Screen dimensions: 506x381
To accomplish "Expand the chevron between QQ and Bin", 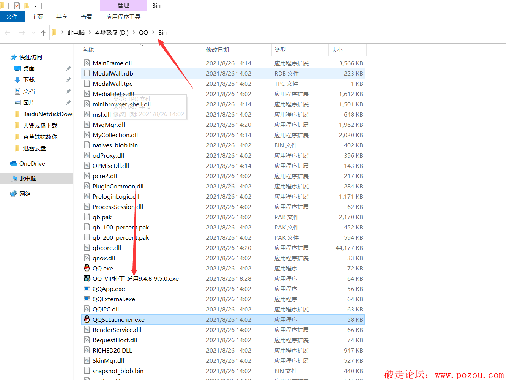I will pyautogui.click(x=153, y=32).
